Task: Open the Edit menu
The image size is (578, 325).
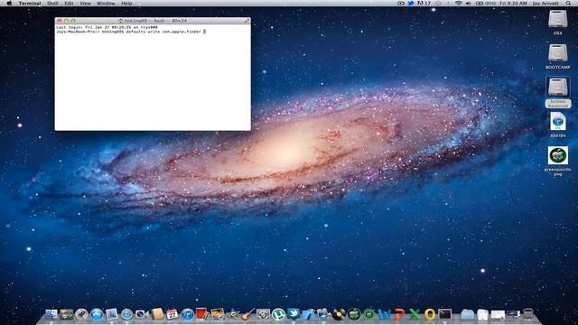Action: click(69, 4)
